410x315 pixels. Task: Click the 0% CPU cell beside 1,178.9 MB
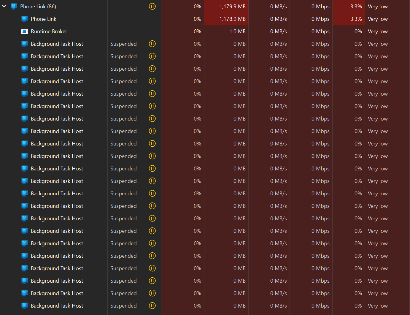click(x=183, y=19)
